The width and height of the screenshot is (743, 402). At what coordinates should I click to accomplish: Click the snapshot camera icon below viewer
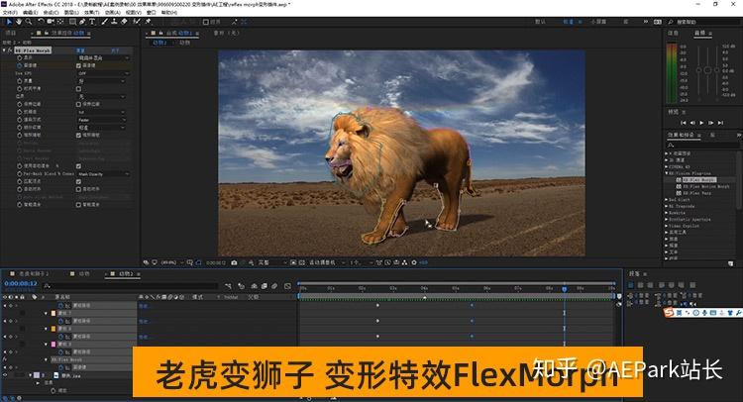click(234, 262)
